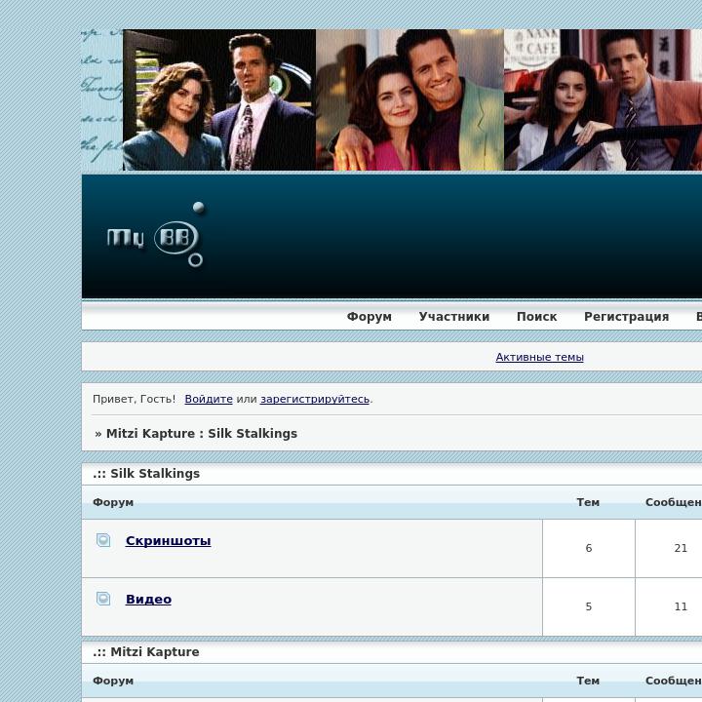Click post count '11' in Видео row
Screen dimensions: 702x702
681,606
